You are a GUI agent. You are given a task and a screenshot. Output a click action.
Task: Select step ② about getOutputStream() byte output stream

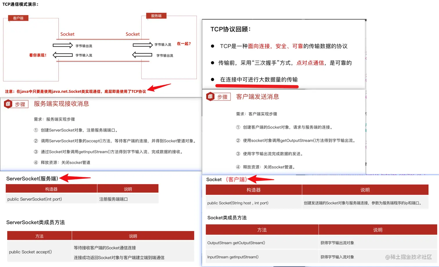296,140
